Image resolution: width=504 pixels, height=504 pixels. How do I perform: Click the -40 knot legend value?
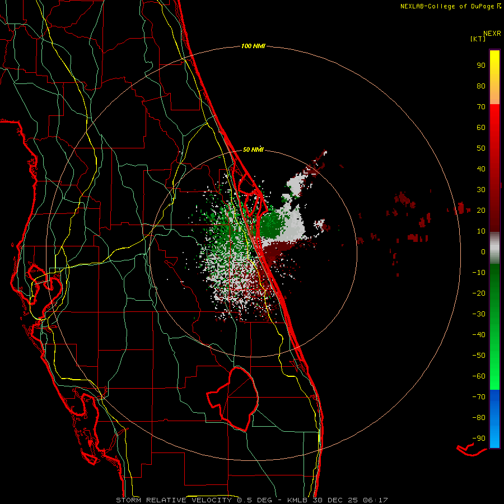click(479, 335)
